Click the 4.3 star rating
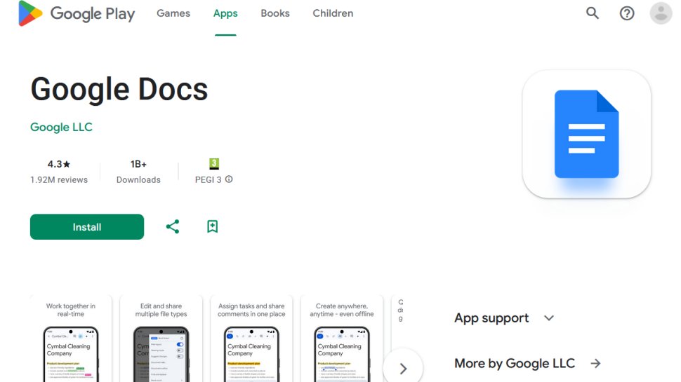 (59, 164)
